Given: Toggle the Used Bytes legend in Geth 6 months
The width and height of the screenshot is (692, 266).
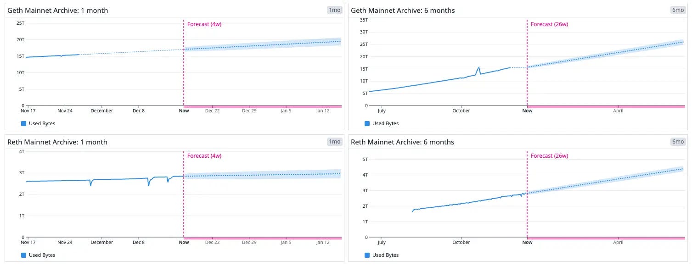Looking at the screenshot, I should tap(382, 123).
